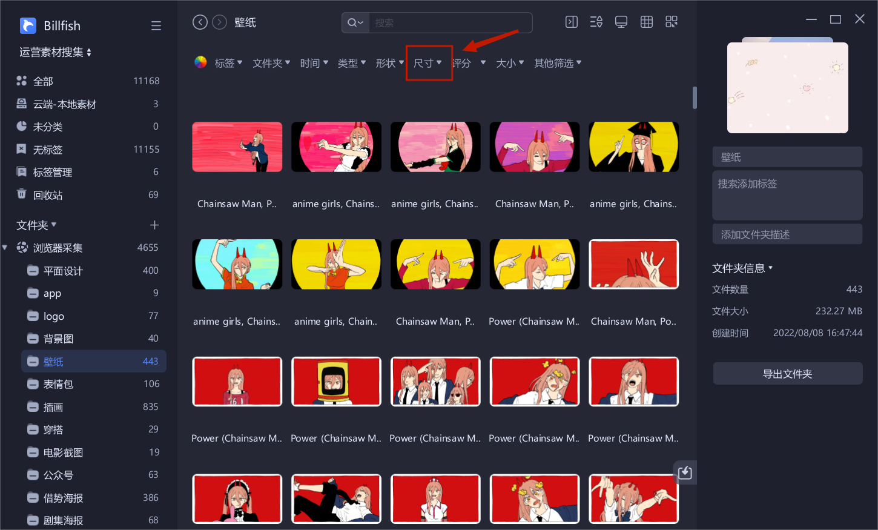Select first thumbnail with pink-red background
Screen dimensions: 878x530
pyautogui.click(x=237, y=147)
